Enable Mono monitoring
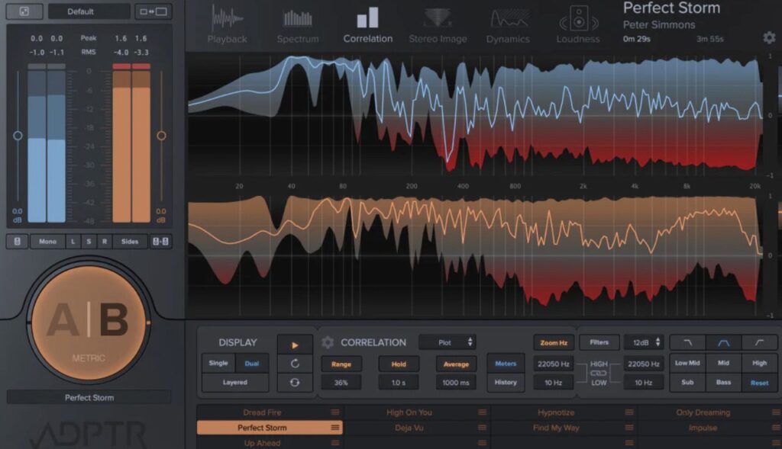Viewport: 782px width, 449px height. click(x=47, y=241)
